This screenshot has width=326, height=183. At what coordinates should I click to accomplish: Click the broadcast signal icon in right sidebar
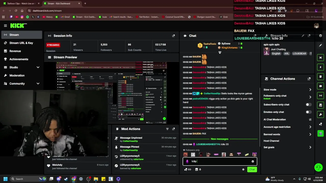pyautogui.click(x=321, y=96)
